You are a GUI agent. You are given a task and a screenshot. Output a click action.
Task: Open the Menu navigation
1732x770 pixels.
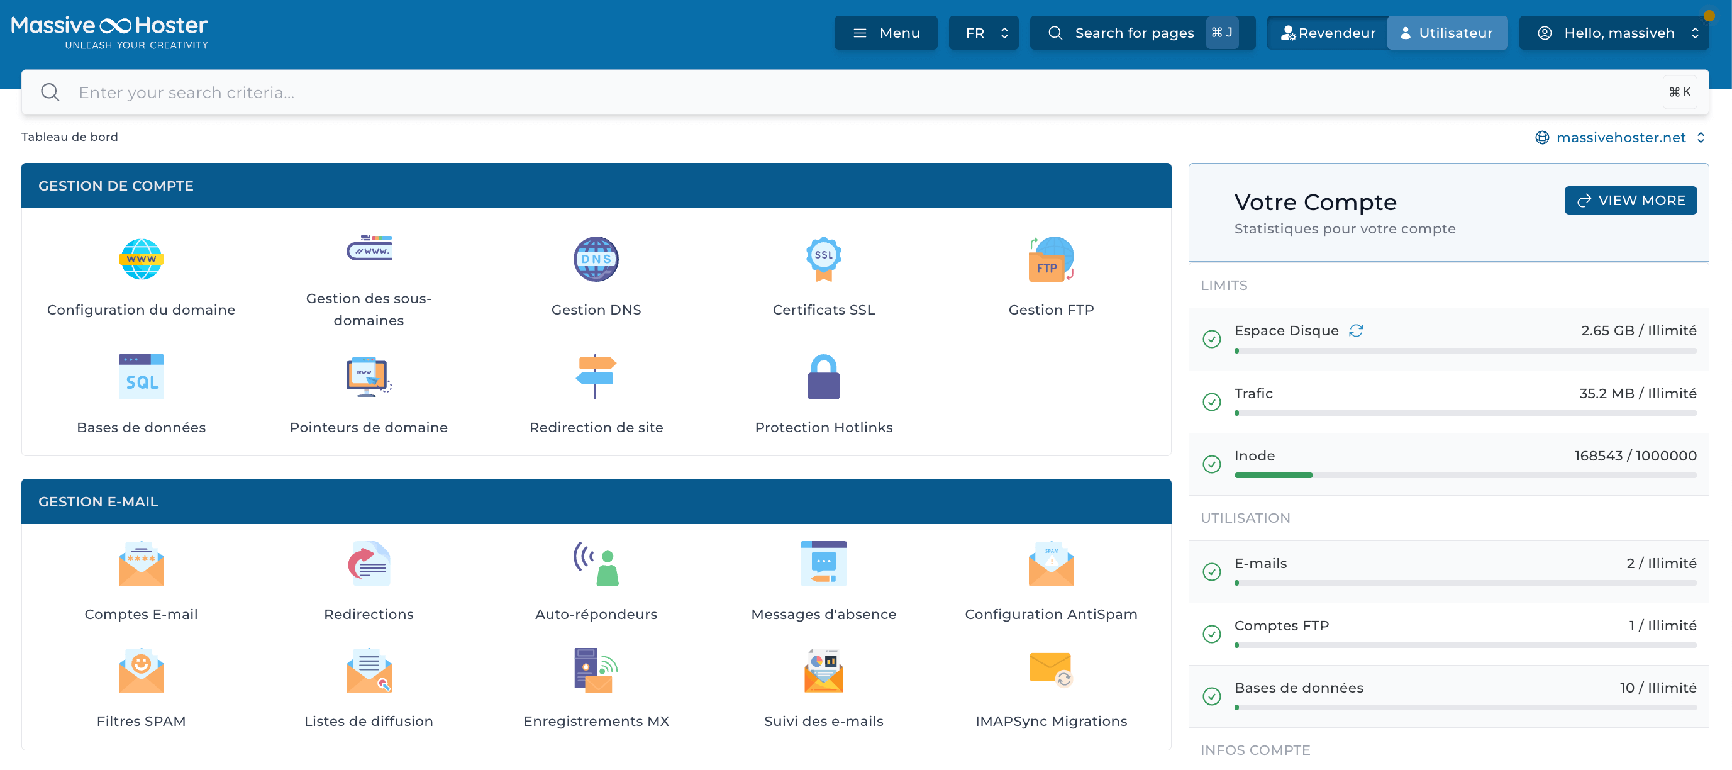pyautogui.click(x=885, y=32)
